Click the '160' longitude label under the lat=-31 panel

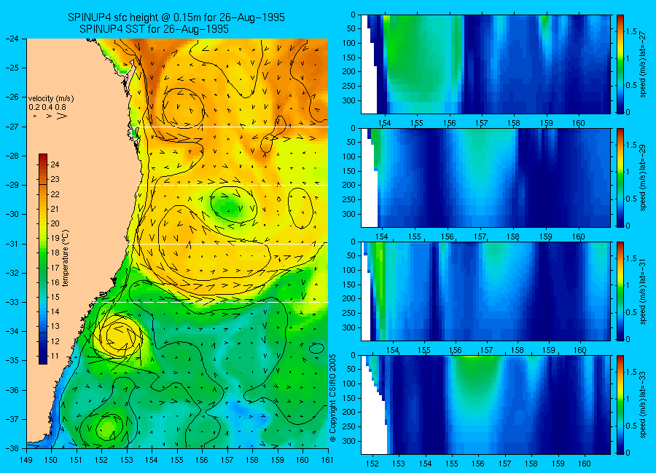(x=580, y=350)
